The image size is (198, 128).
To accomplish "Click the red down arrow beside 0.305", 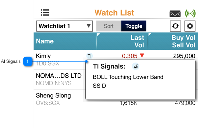I will coord(142,56).
